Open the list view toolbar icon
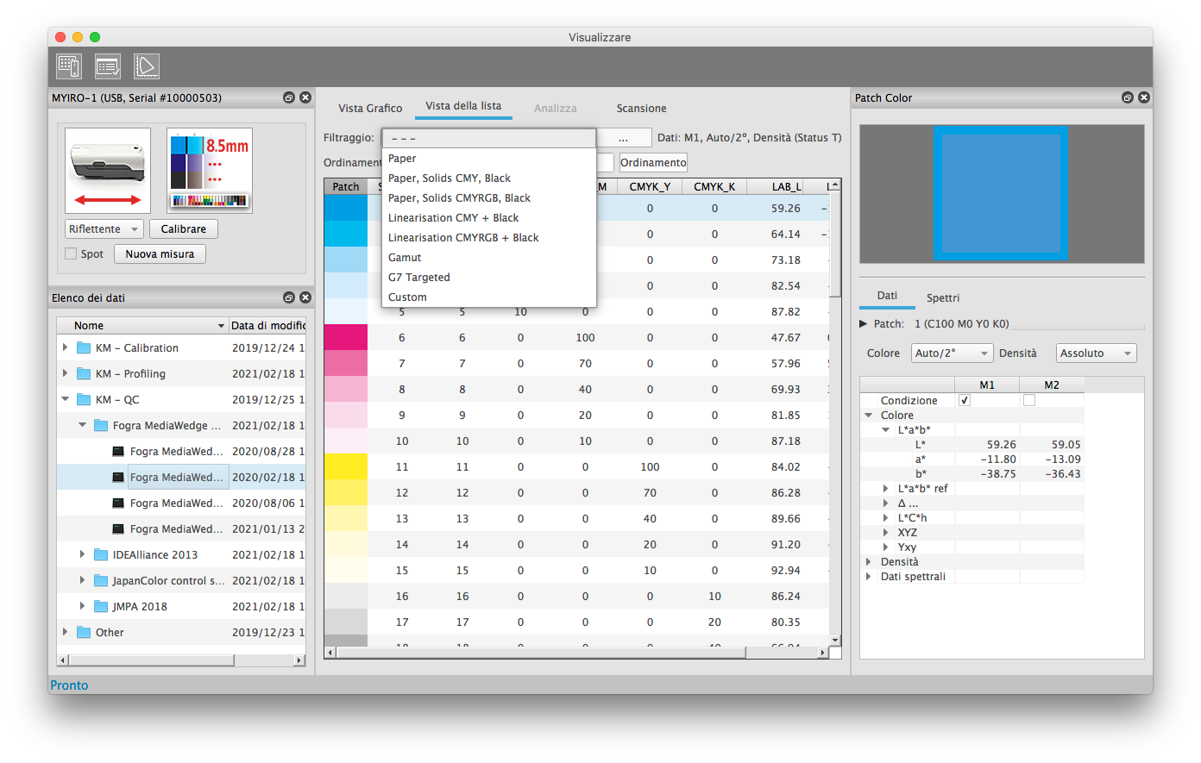Viewport: 1201px width, 763px height. [x=108, y=66]
